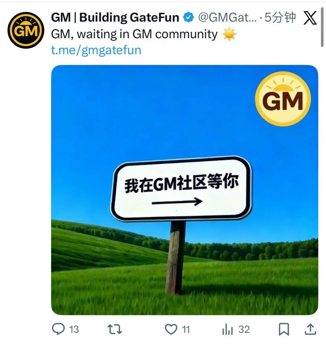
Task: Click the @GMGat... handle
Action: (228, 17)
